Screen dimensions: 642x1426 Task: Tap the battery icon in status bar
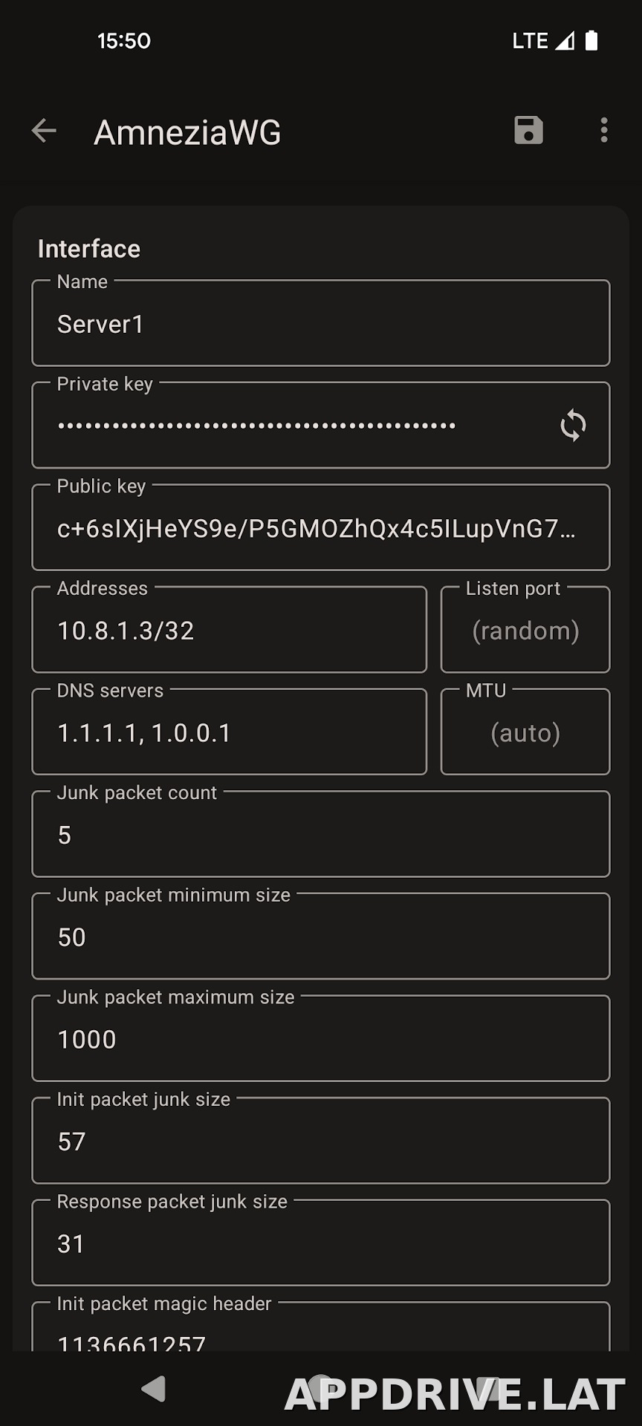[x=591, y=40]
